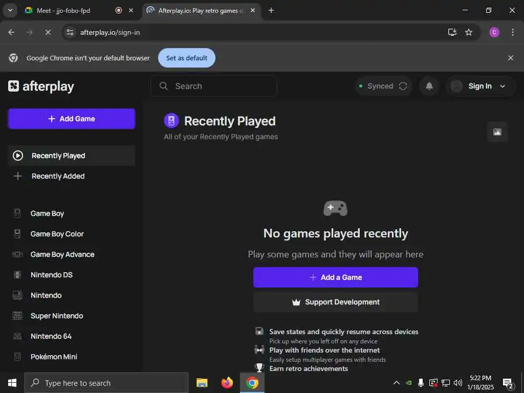Click the Synced status indicator
524x393 pixels.
[383, 86]
